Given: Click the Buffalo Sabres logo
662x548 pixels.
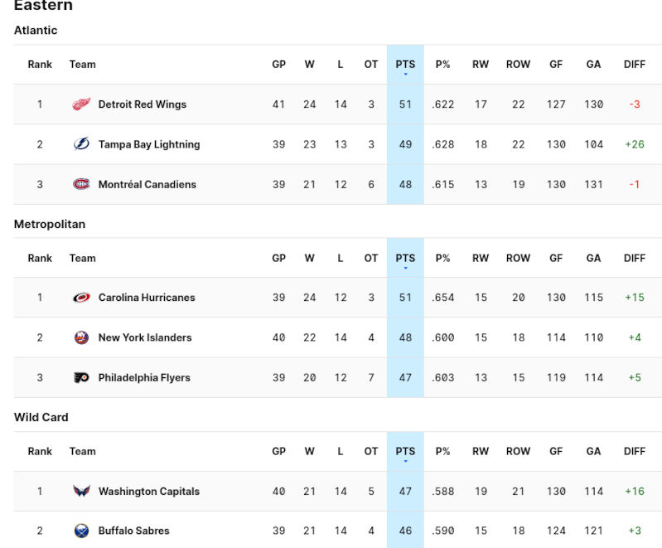Looking at the screenshot, I should [80, 531].
